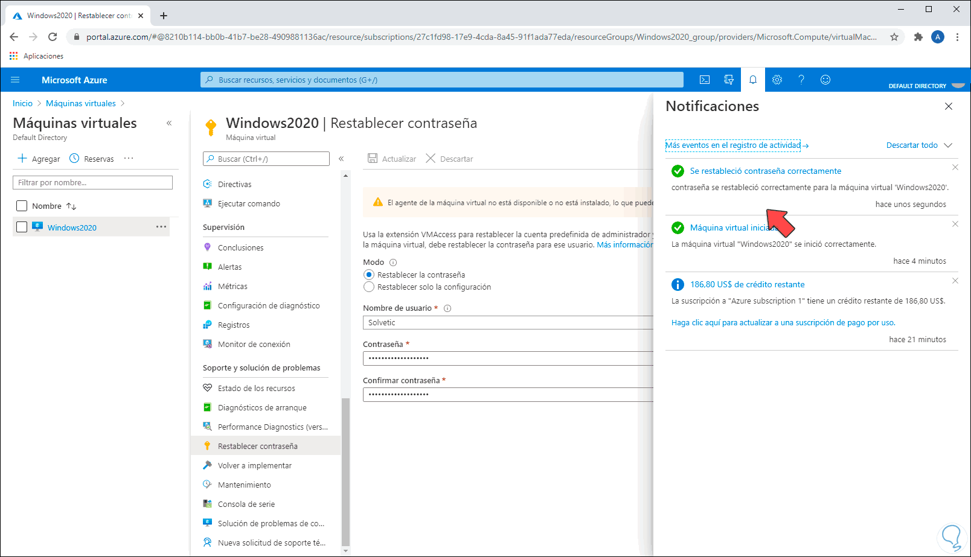Collapse the Máquinas virtuales list panel
This screenshot has width=971, height=557.
(169, 123)
